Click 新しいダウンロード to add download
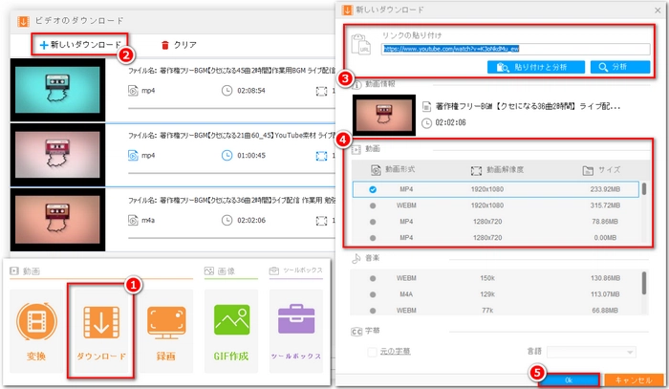Image resolution: width=669 pixels, height=389 pixels. point(79,45)
